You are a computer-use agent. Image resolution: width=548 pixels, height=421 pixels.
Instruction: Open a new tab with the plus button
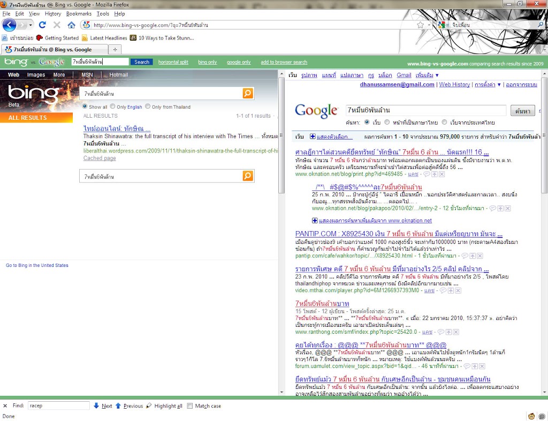click(115, 49)
